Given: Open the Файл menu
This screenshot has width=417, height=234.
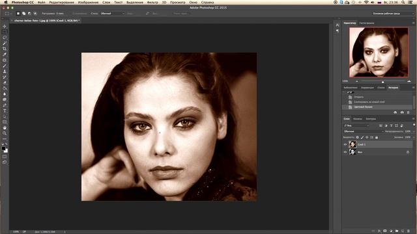Looking at the screenshot, I should click(42, 3).
